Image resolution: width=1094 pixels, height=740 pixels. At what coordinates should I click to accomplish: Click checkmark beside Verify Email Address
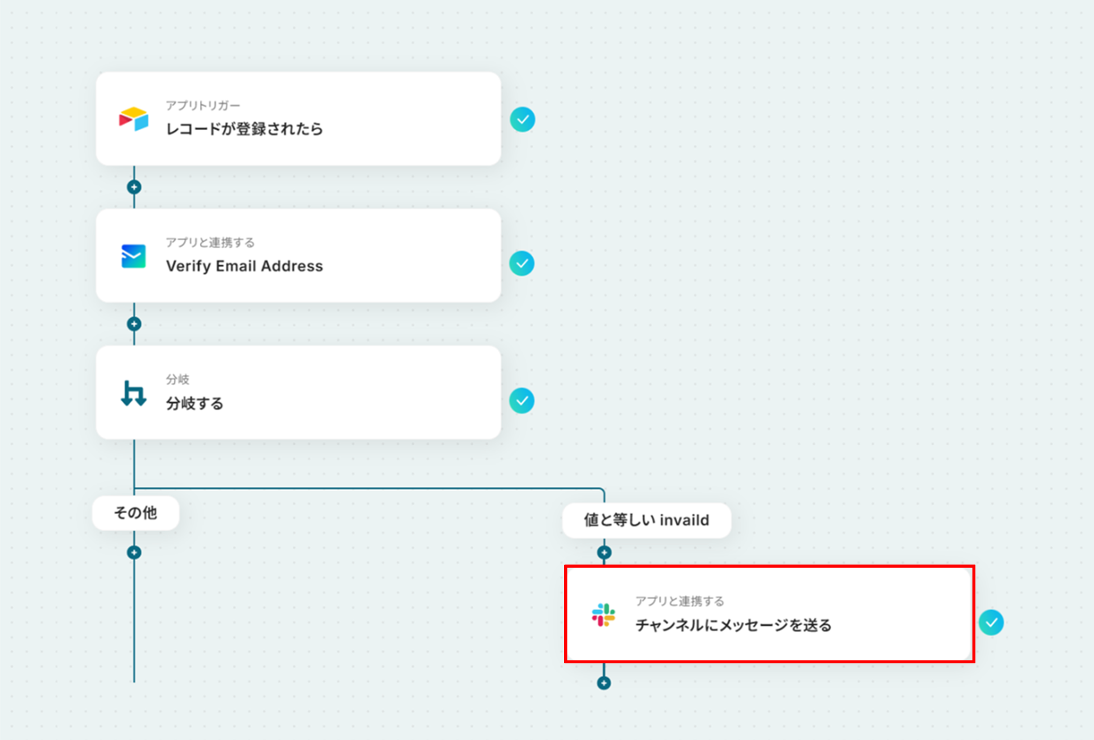point(522,264)
